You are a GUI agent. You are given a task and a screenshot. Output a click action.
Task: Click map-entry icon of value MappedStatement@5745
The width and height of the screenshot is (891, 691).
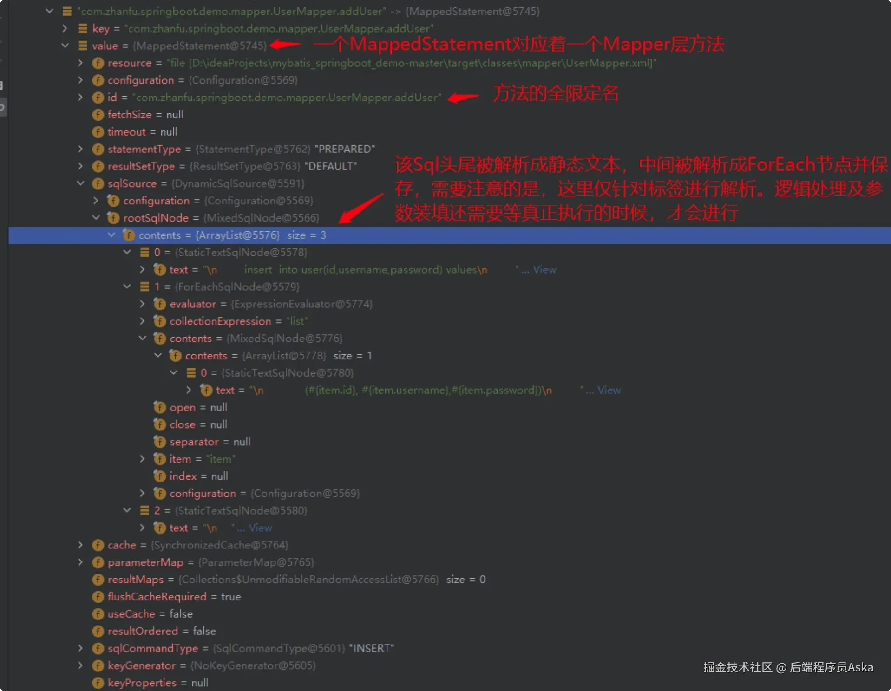(x=83, y=46)
